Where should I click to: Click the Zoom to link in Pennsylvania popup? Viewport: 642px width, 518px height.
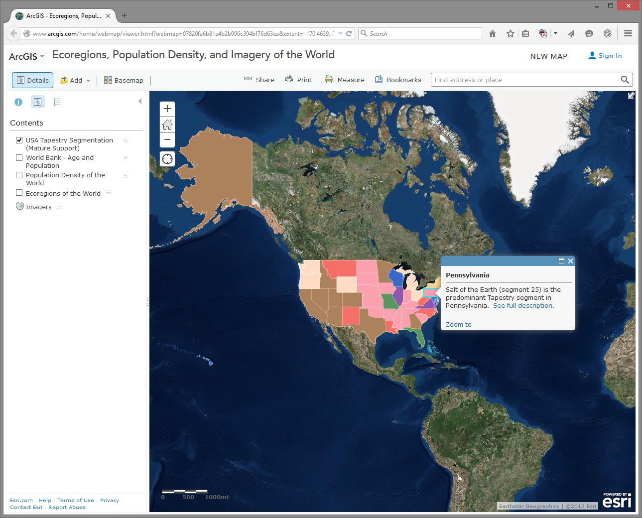(x=458, y=324)
